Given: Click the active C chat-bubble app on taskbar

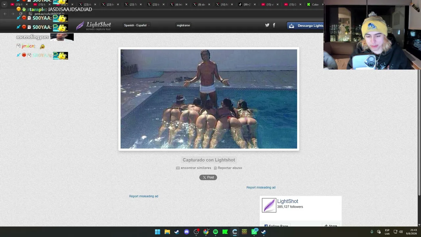Looking at the screenshot, I should [235, 232].
